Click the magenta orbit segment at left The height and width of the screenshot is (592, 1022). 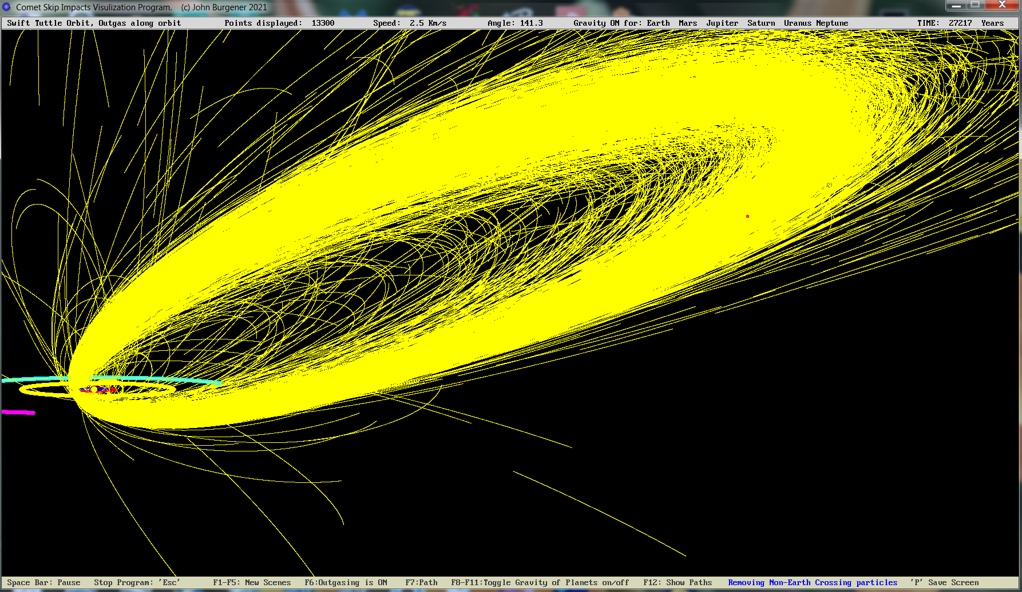coord(18,412)
